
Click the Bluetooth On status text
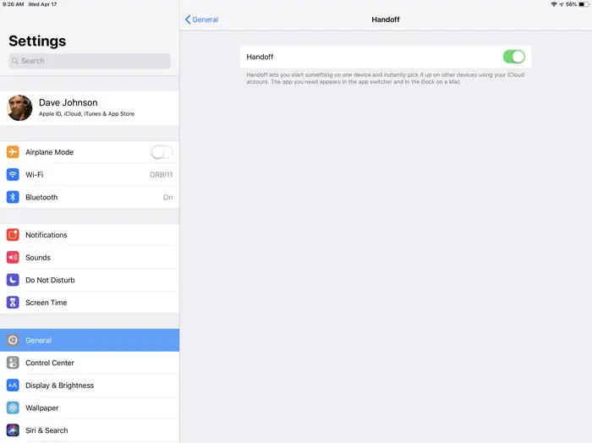[x=168, y=197]
